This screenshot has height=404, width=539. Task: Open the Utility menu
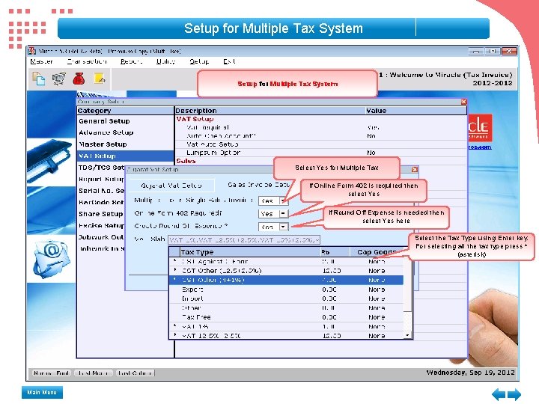click(165, 61)
